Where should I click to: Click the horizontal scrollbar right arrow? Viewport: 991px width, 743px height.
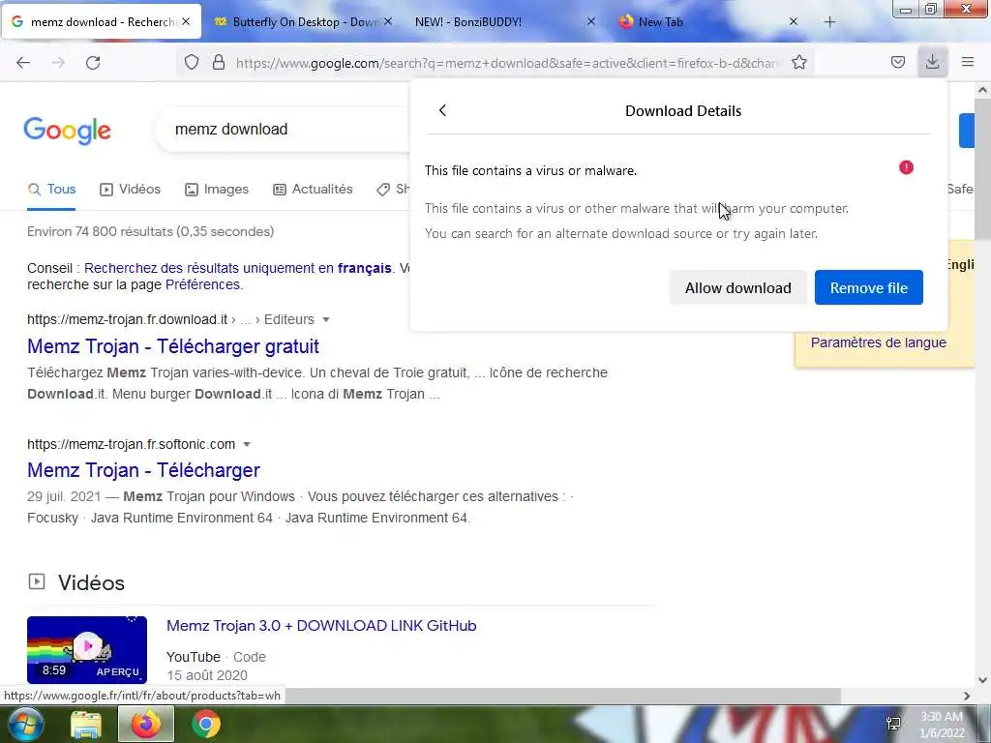click(x=967, y=696)
